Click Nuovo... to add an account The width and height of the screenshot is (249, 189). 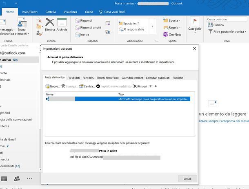[x=53, y=86]
